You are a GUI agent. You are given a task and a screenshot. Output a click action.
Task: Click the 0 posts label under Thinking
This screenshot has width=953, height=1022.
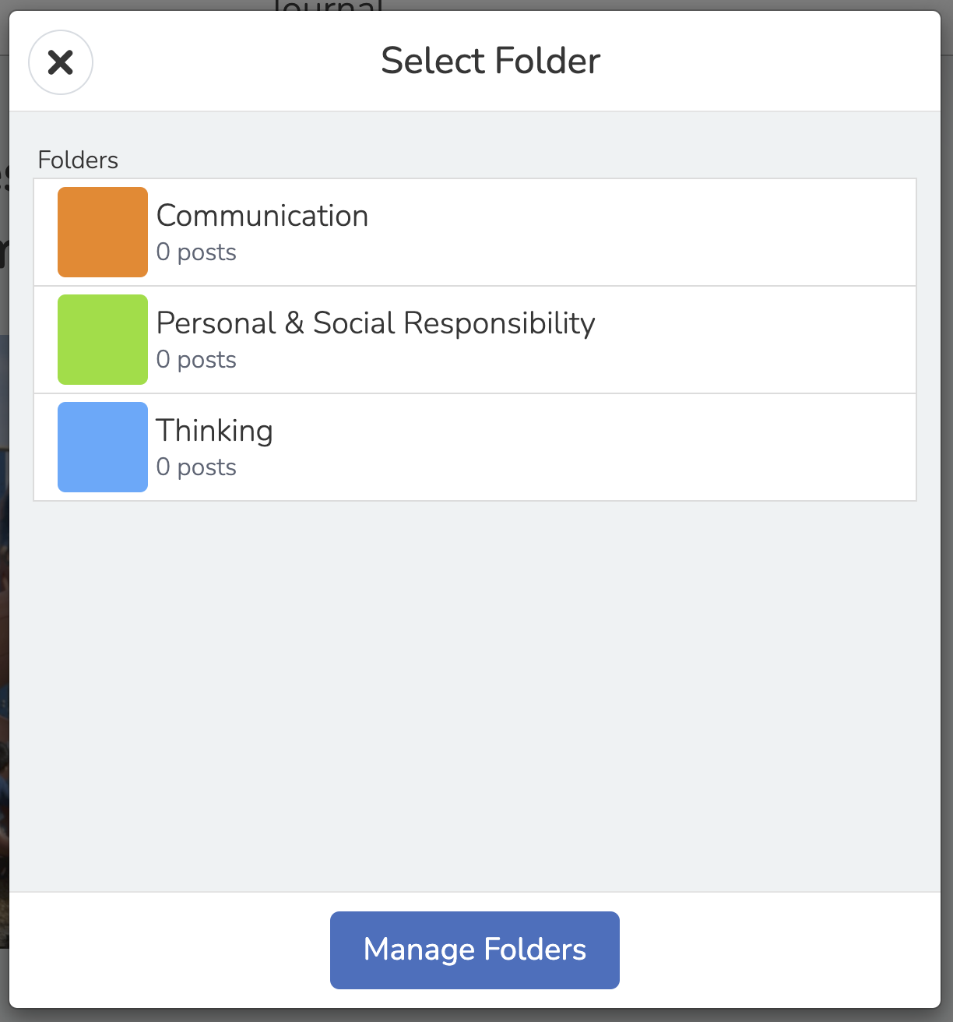pos(197,467)
